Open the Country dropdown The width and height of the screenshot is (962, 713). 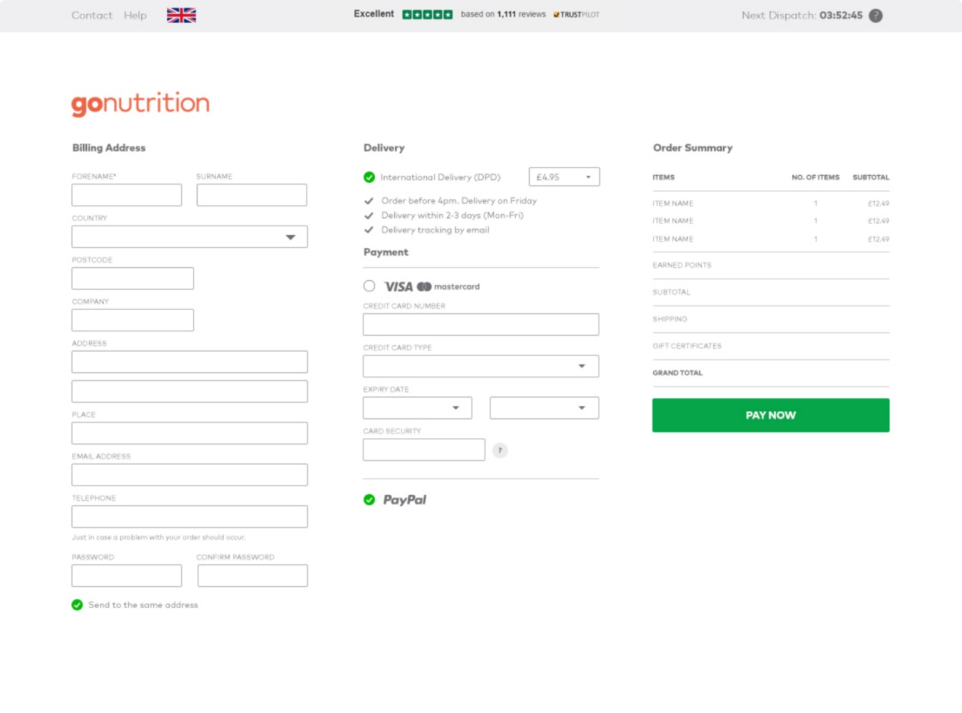tap(189, 237)
